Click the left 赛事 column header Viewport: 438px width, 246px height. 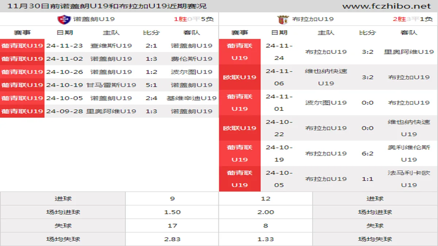22,32
